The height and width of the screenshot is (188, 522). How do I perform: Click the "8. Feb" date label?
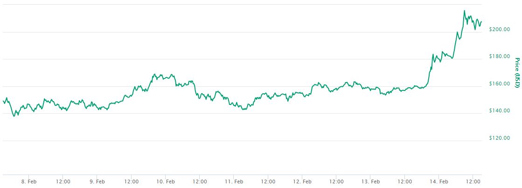click(29, 181)
